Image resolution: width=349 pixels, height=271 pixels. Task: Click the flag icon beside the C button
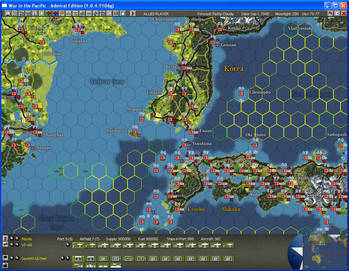pos(330,13)
